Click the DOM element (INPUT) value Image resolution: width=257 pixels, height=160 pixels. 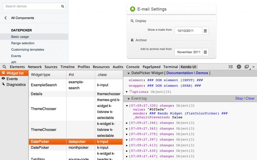(x=175, y=80)
